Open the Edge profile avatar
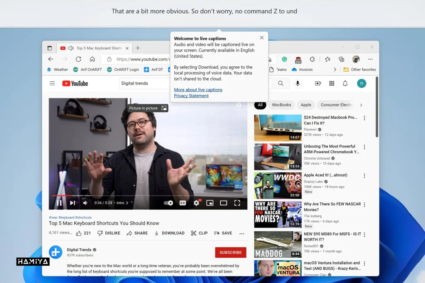This screenshot has height=283, width=425. [x=356, y=59]
